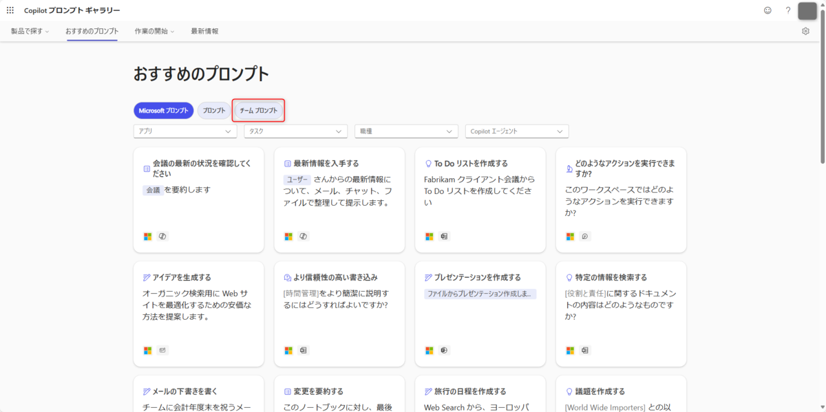Image resolution: width=826 pixels, height=412 pixels.
Task: Click the pencil icon beside プレゼンテーションを作成する
Action: coord(428,277)
